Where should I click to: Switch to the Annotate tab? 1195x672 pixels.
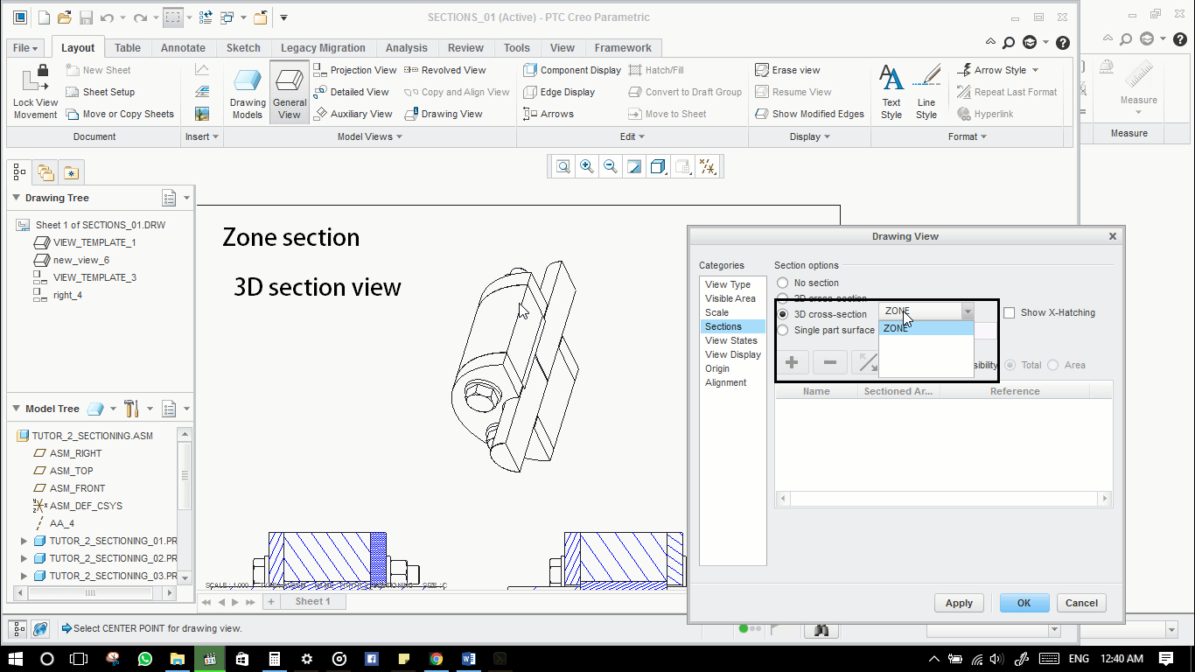183,48
